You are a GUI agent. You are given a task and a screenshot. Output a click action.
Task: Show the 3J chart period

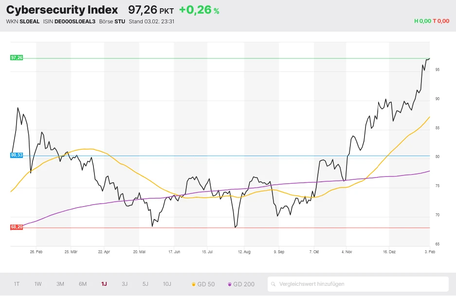pyautogui.click(x=125, y=284)
